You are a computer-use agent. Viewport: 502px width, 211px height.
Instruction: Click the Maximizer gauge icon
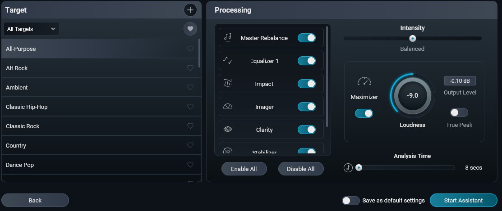[x=364, y=81]
